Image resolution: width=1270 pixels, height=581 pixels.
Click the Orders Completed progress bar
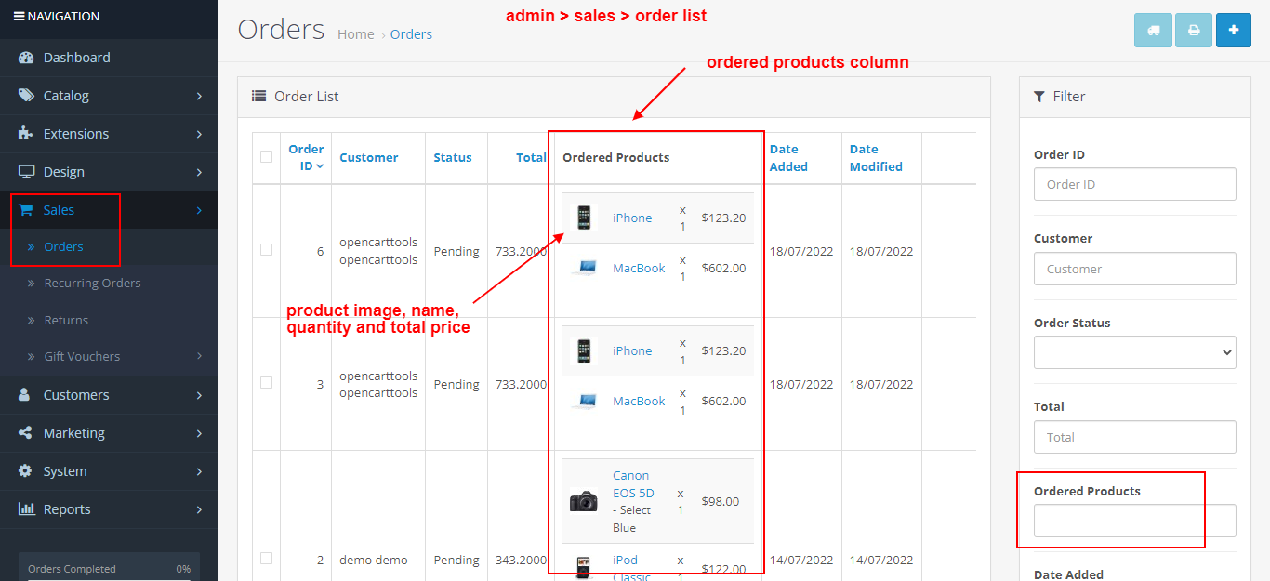pos(107,567)
